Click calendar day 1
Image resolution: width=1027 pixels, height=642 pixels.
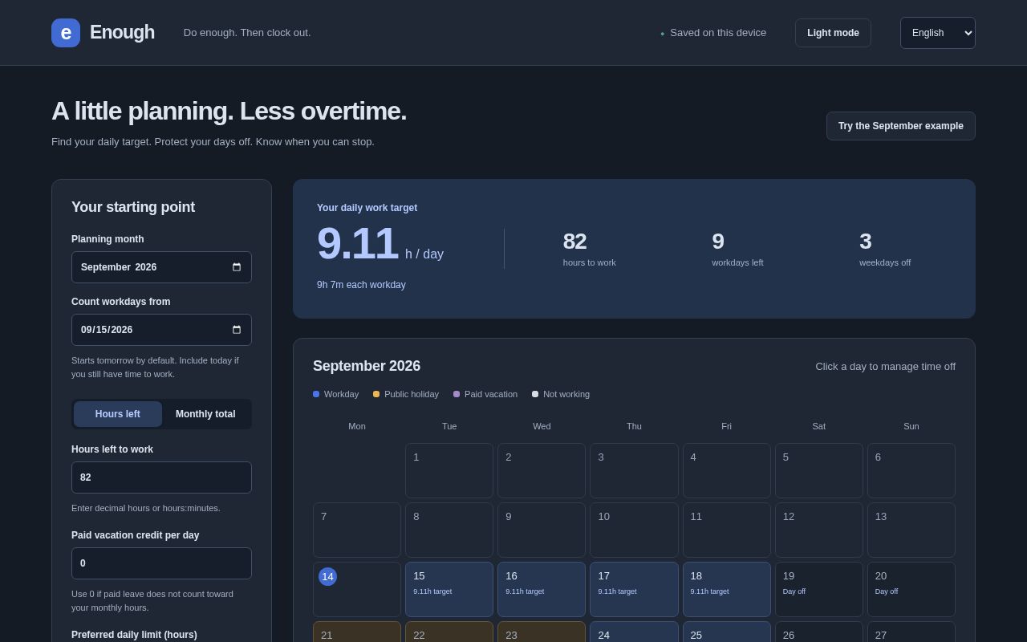449,470
